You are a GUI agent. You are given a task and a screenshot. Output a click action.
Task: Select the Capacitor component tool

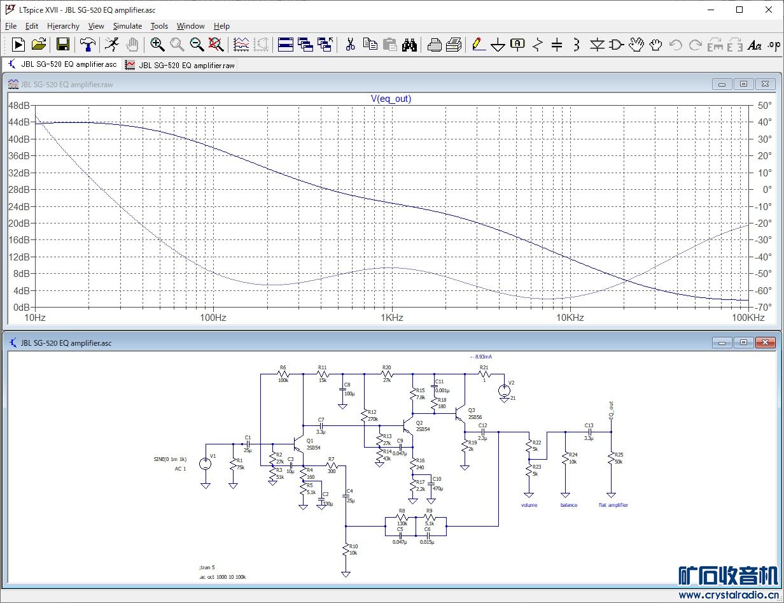[x=557, y=45]
